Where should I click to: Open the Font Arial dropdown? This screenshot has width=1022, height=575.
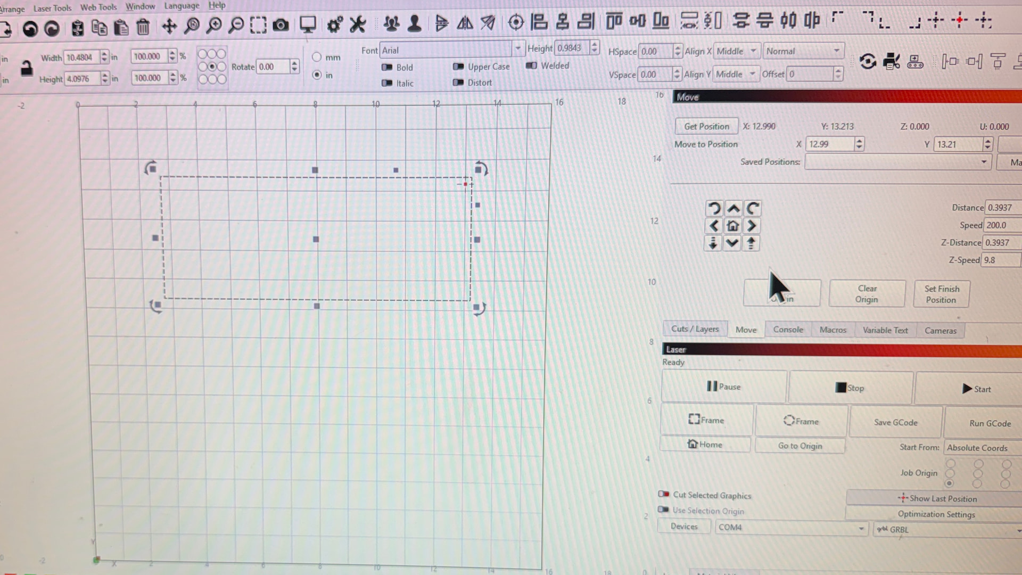(x=452, y=50)
